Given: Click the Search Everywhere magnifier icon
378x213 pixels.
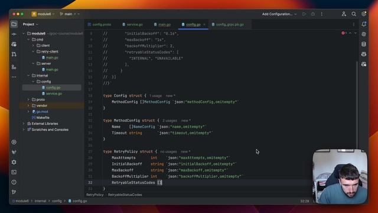Looking at the screenshot, I should [354, 14].
